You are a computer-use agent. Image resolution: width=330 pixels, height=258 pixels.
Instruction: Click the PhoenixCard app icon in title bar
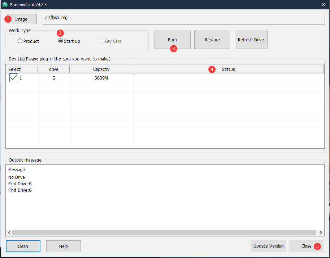[5, 5]
